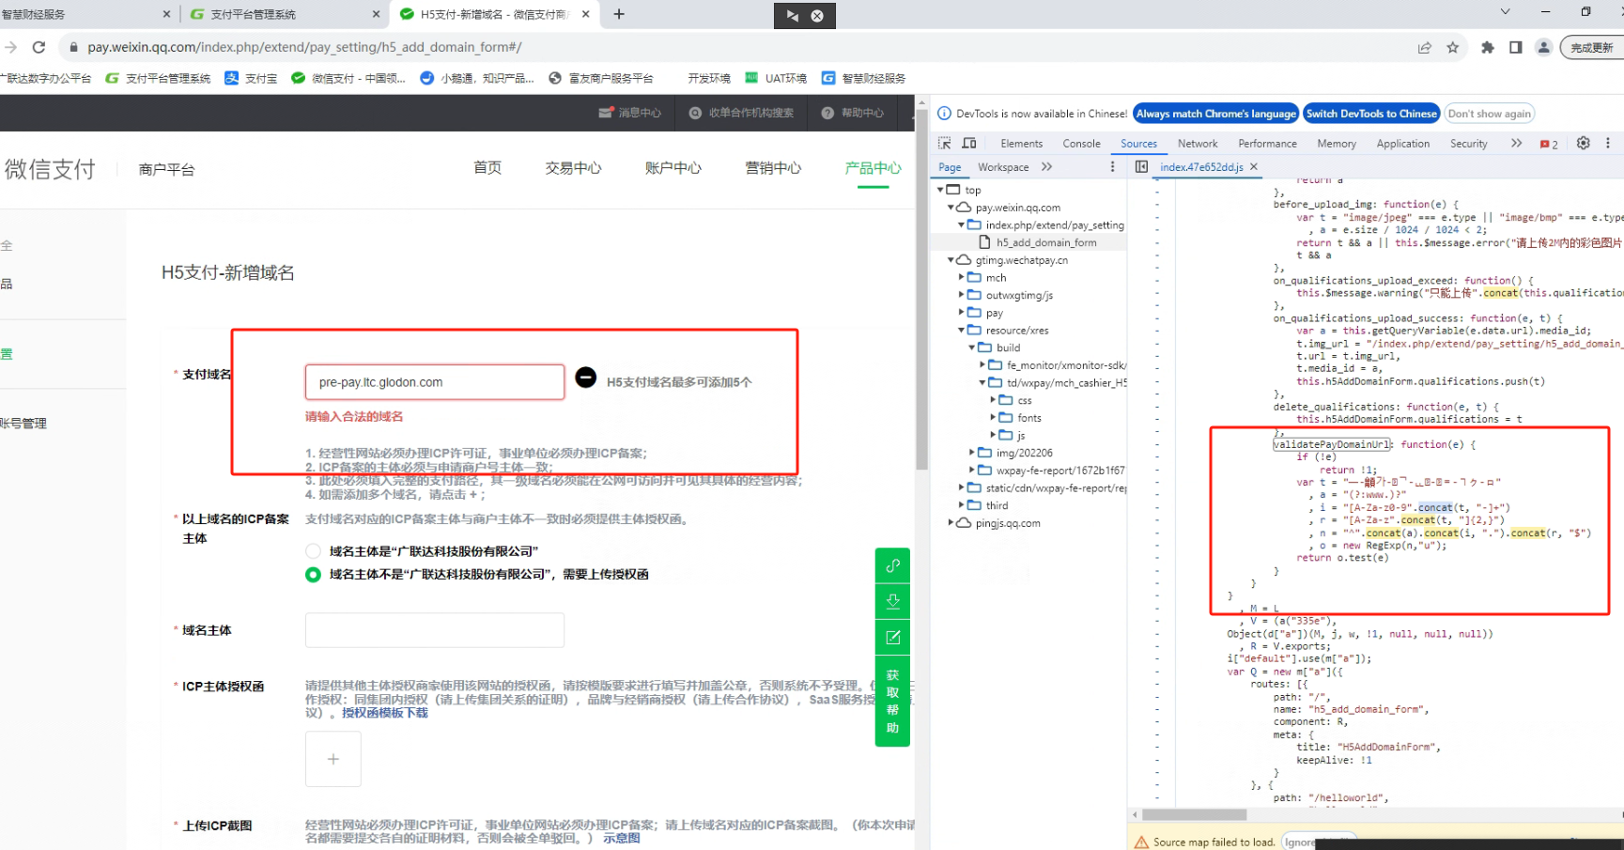Expand the outwxgtimg/js folder arrow

962,295
